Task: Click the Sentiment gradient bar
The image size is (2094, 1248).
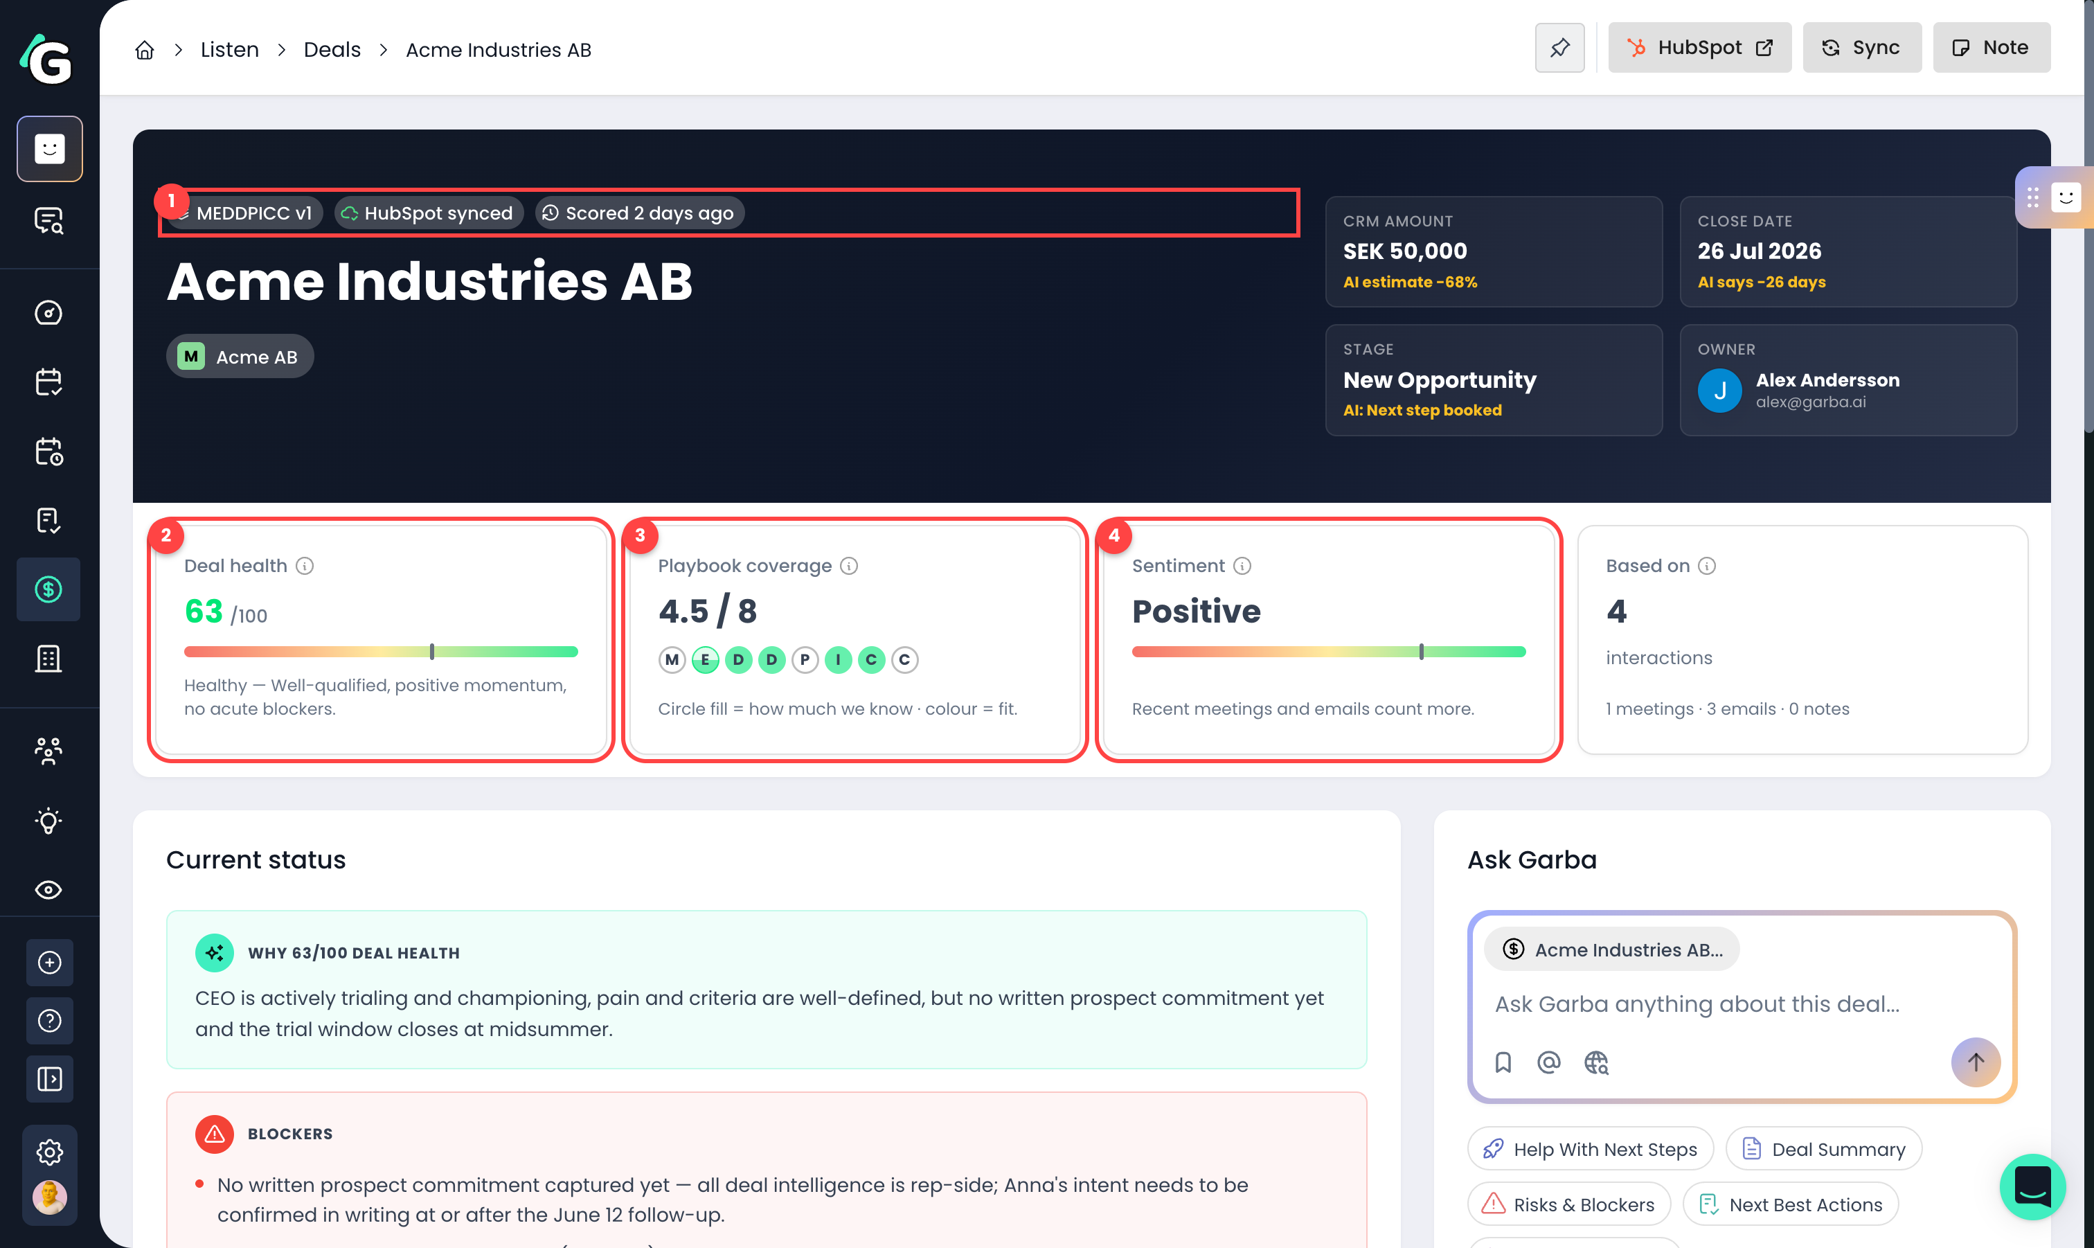Action: [x=1328, y=652]
